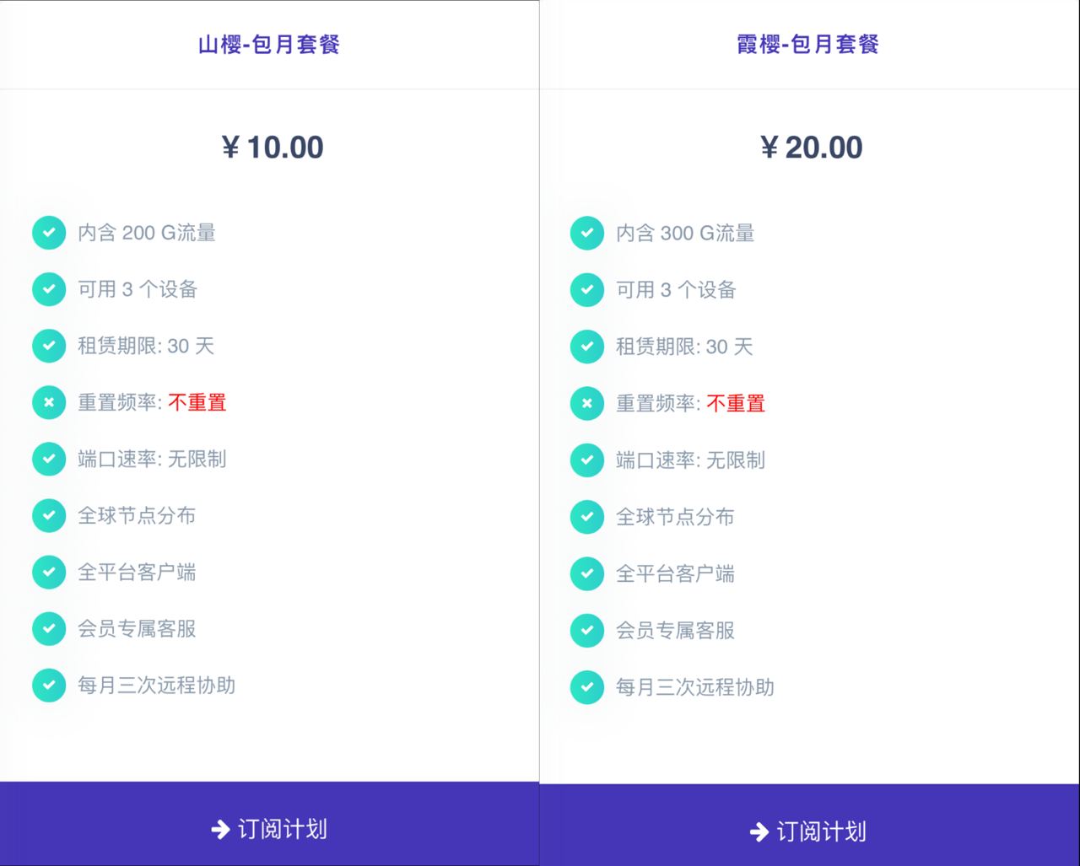The height and width of the screenshot is (866, 1080).
Task: Click 可用 3 个设备 in 霞樱 plan
Action: (x=676, y=290)
